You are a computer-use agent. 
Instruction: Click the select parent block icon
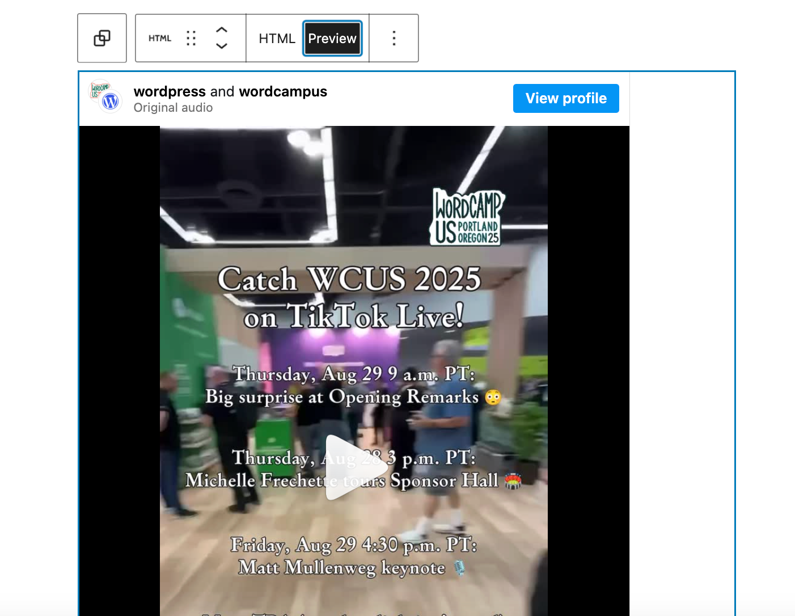pyautogui.click(x=102, y=38)
